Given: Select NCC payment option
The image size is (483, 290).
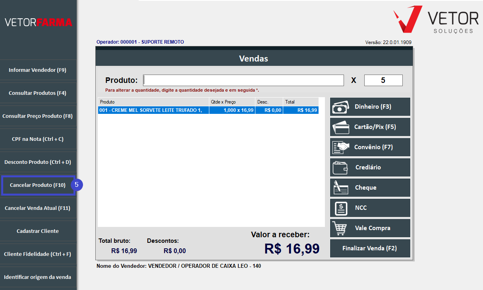Looking at the screenshot, I should (x=370, y=208).
